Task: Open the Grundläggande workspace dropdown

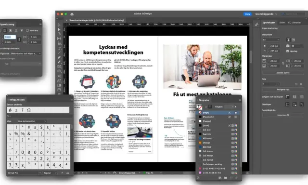Action: pyautogui.click(x=266, y=14)
